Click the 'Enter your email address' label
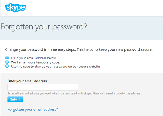 [x=27, y=81]
